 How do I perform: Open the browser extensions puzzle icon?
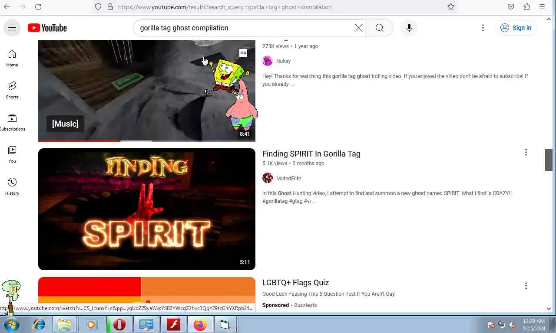coord(526,7)
